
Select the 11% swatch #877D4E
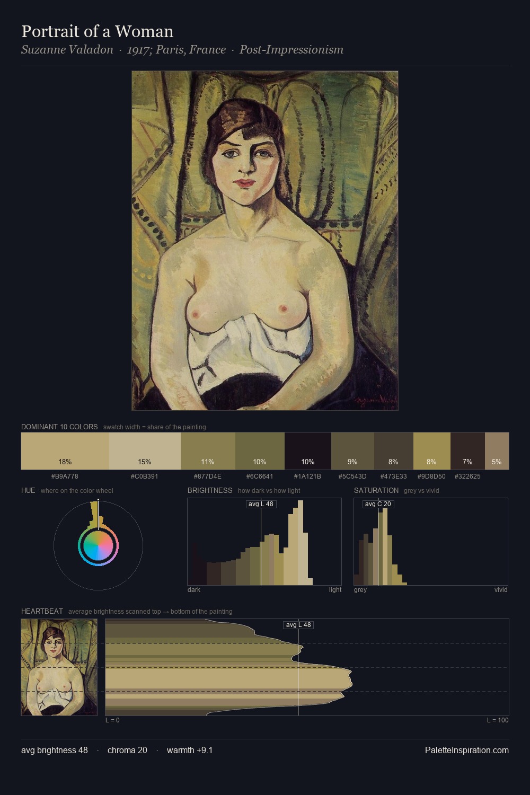pos(208,451)
